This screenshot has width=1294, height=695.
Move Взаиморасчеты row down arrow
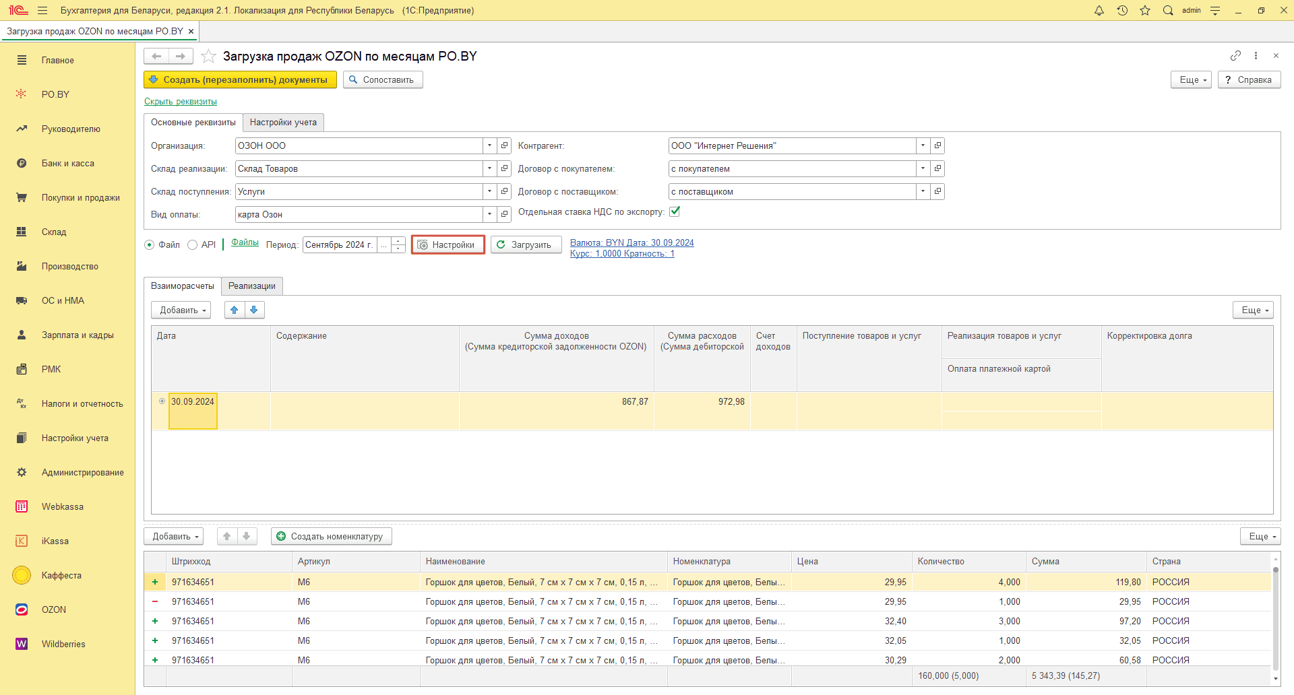254,310
